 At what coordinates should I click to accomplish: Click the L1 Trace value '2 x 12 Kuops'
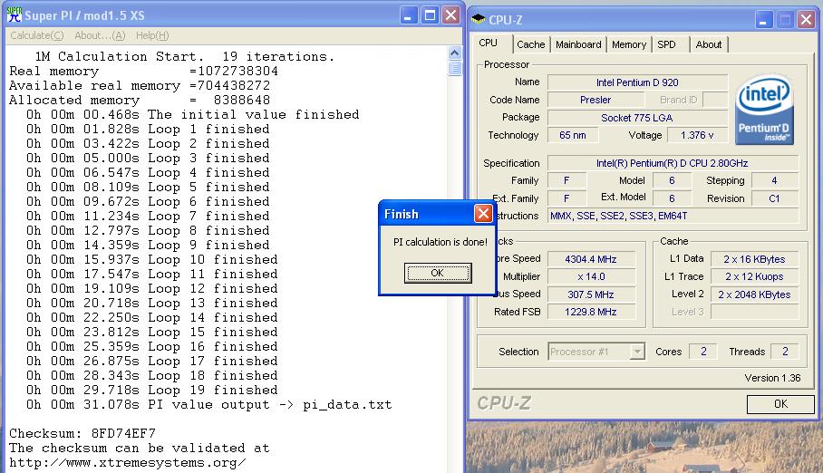[x=754, y=276]
